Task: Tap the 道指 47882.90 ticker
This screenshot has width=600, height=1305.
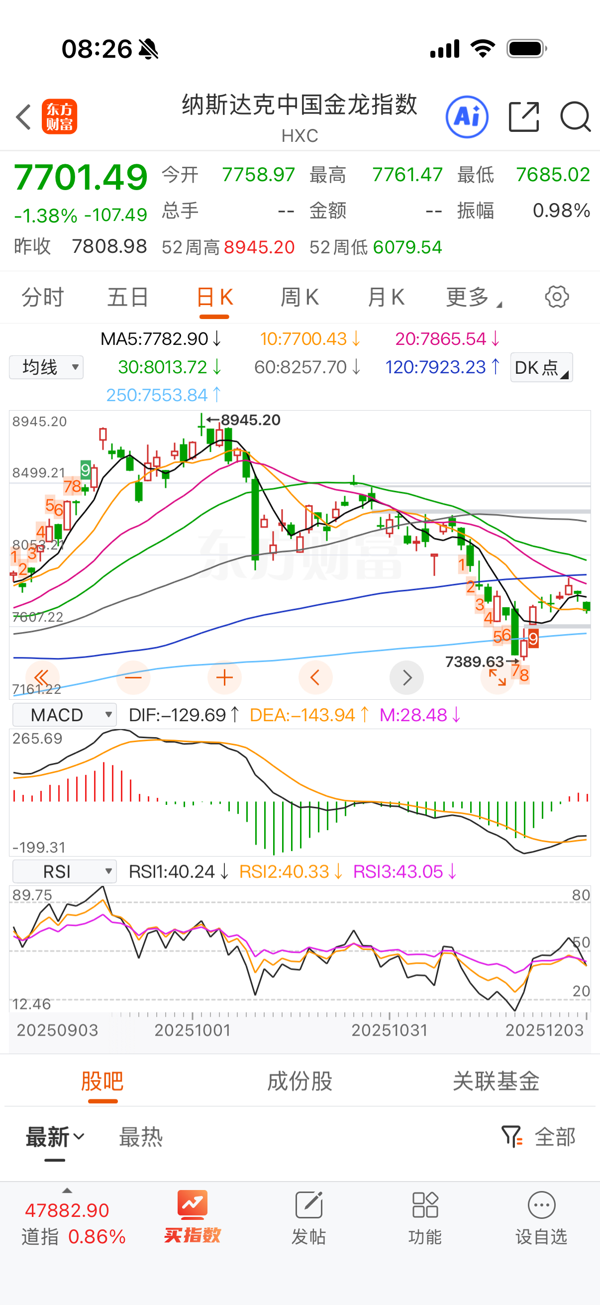Action: [74, 1223]
